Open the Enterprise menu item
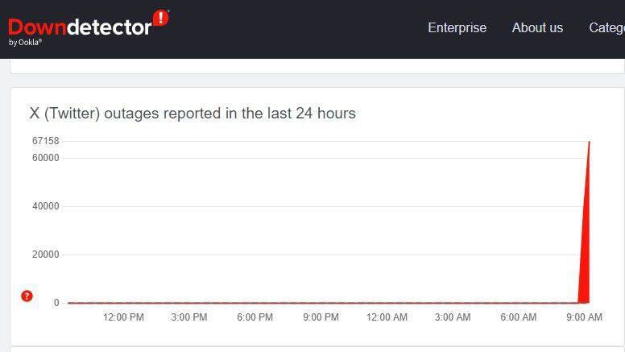Viewport: 625px width, 352px height. (457, 27)
